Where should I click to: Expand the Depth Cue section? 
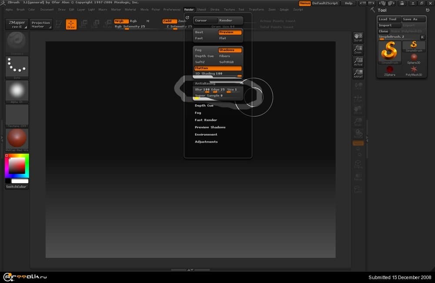pyautogui.click(x=204, y=106)
